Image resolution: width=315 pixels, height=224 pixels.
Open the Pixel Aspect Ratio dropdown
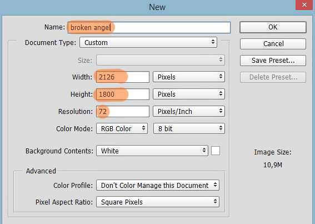(158, 202)
